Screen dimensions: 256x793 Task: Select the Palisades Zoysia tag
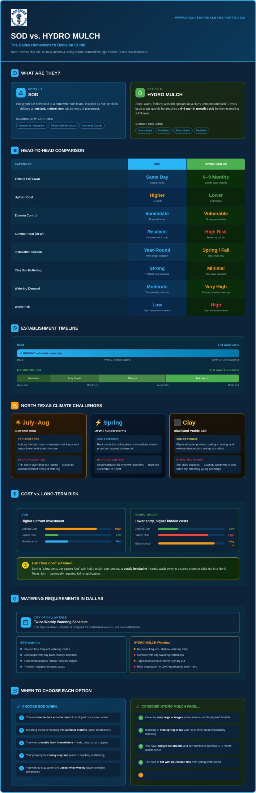click(x=92, y=125)
